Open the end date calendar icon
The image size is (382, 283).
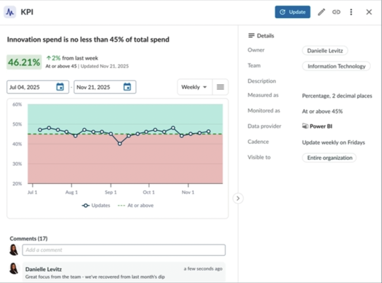[x=128, y=87]
